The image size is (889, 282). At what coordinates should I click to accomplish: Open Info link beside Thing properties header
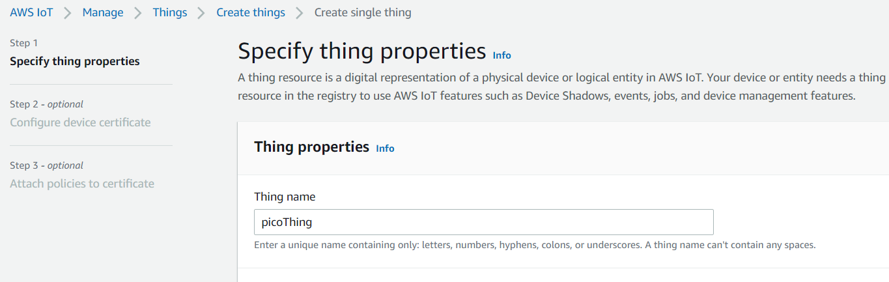coord(385,148)
